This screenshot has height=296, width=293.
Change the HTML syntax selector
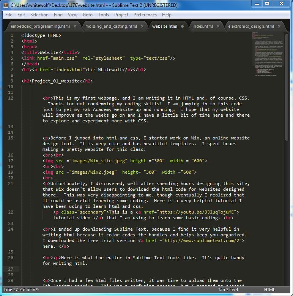click(269, 290)
